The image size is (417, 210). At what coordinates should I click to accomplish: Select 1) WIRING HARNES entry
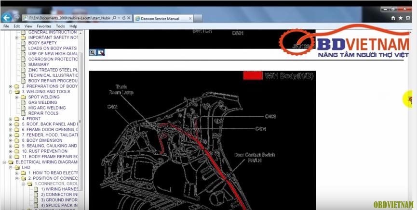click(x=59, y=189)
